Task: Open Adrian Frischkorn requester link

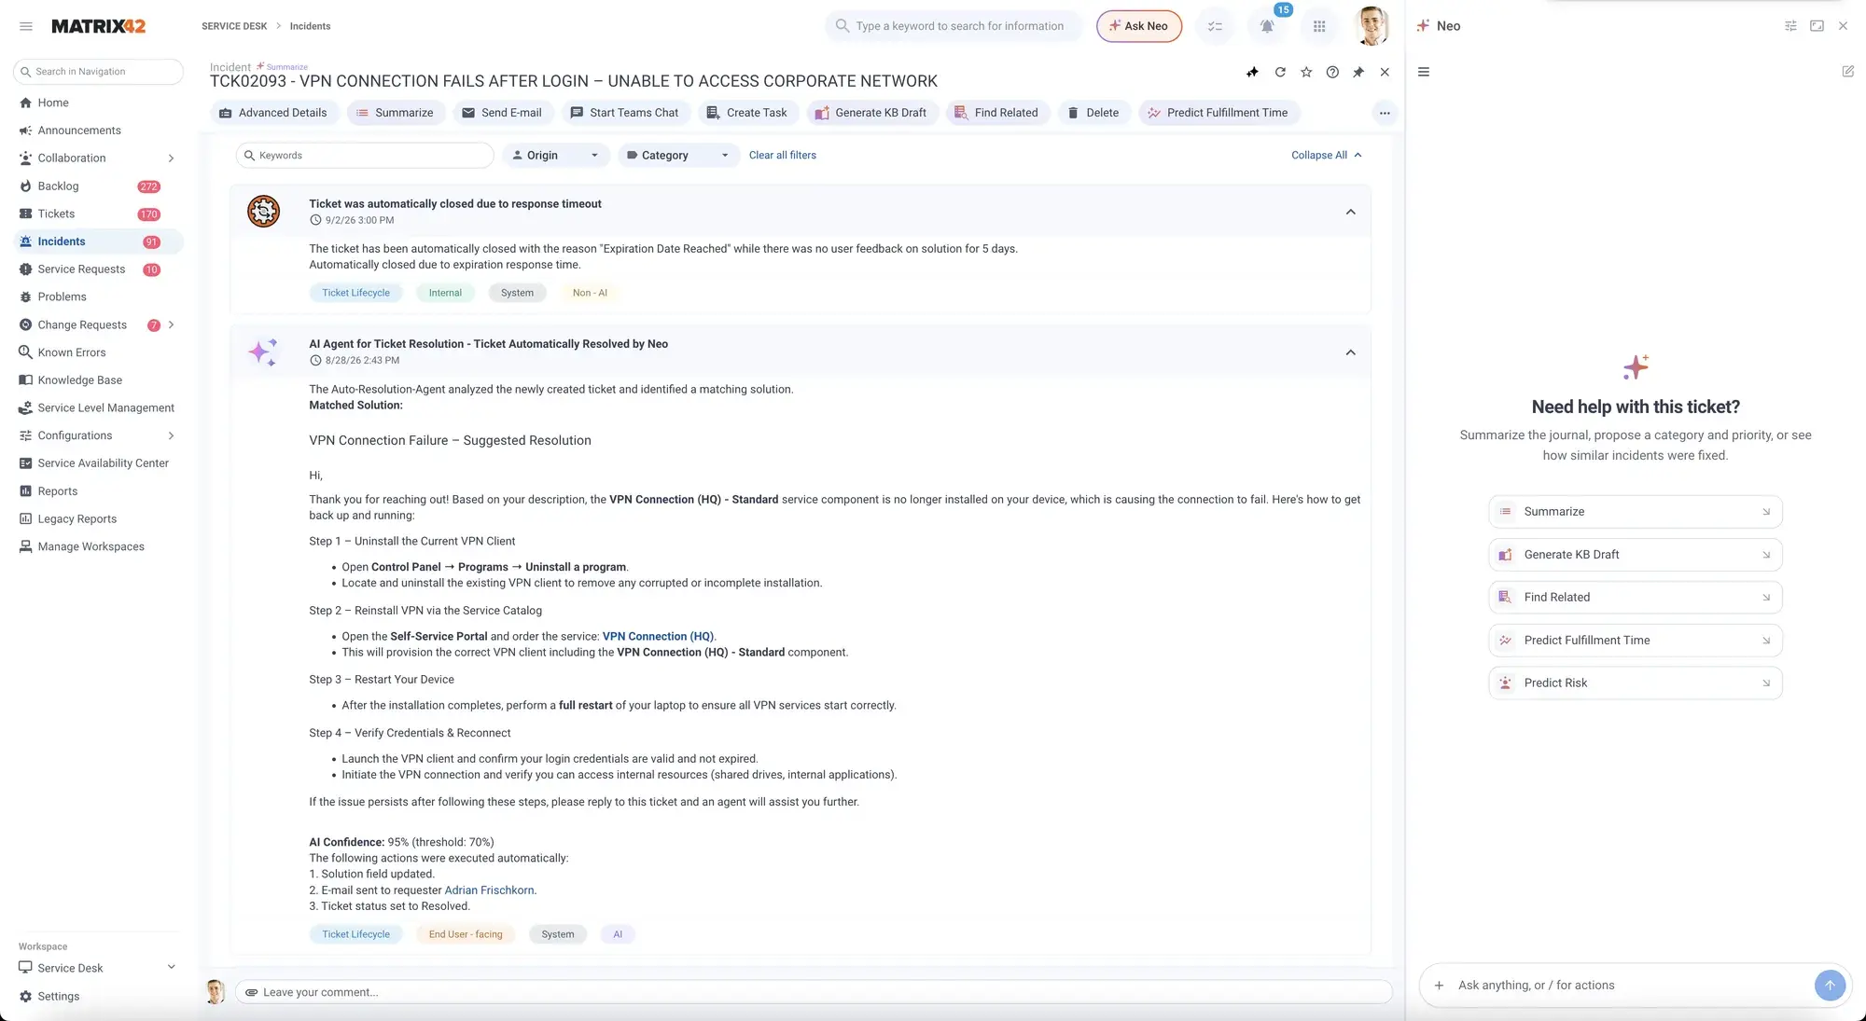Action: [x=489, y=890]
